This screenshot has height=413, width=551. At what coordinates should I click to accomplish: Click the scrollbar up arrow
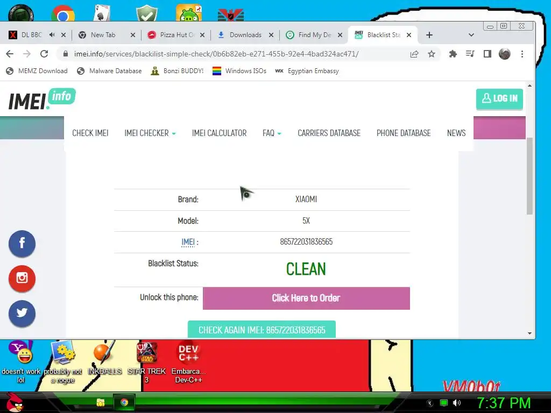tap(529, 86)
